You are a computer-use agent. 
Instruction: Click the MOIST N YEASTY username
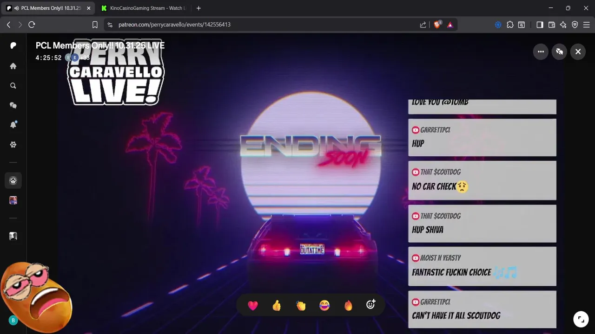[440, 258]
